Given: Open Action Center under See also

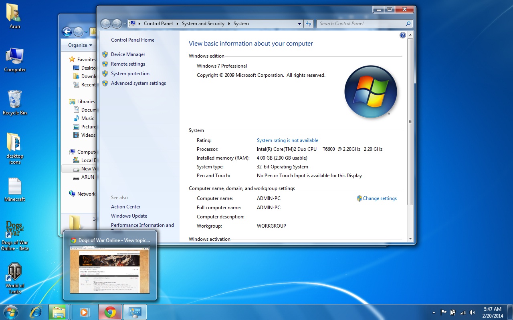Looking at the screenshot, I should point(125,207).
